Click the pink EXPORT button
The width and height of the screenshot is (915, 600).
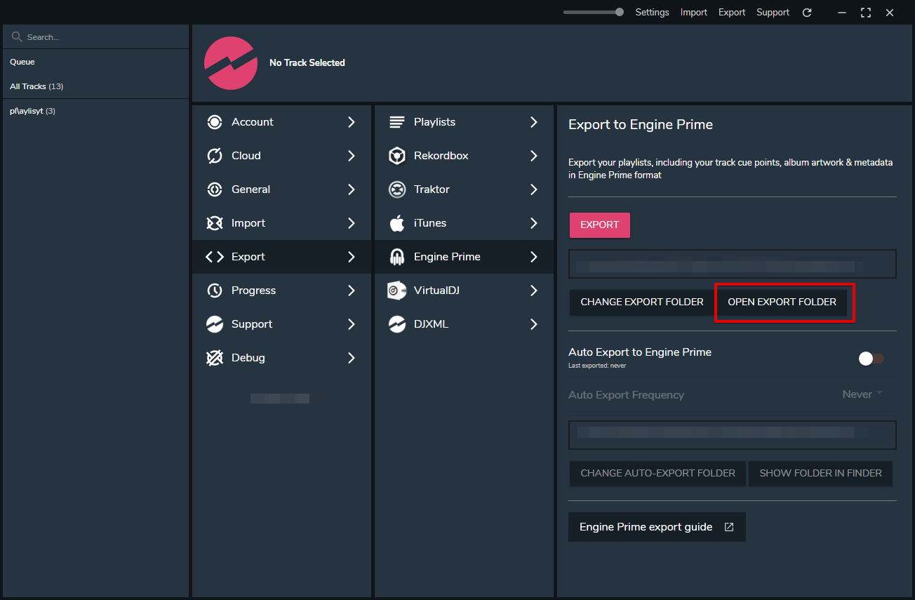[600, 225]
